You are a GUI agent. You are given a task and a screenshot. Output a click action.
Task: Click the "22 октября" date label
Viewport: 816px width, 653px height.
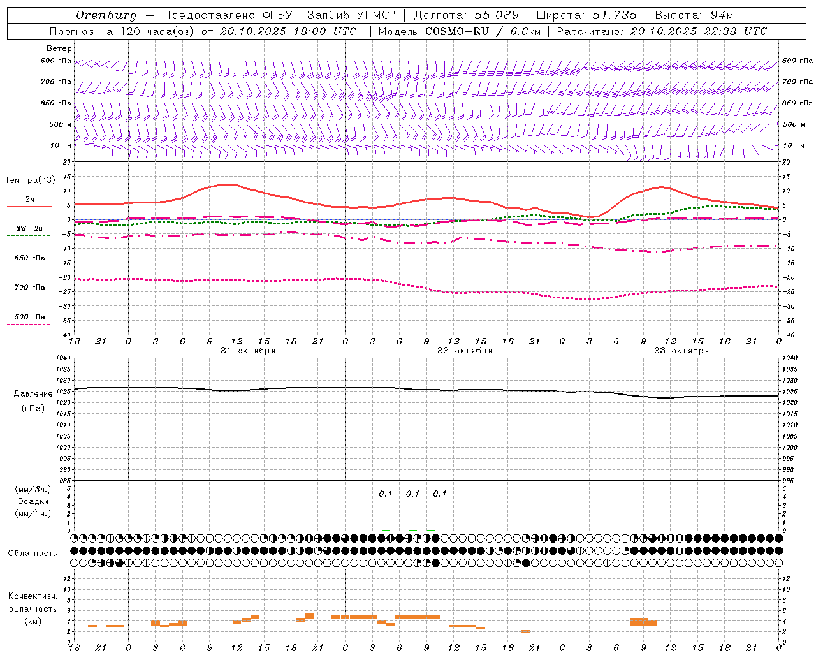(x=465, y=351)
